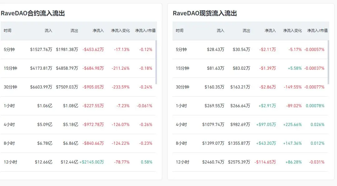Select 15分钟 row in 现货 table
This screenshot has height=186, width=337.
coord(250,68)
